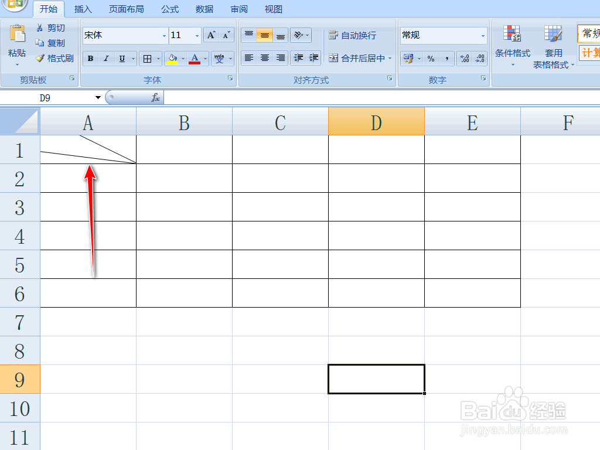Toggle underline formatting
This screenshot has width=600, height=450.
[122, 59]
